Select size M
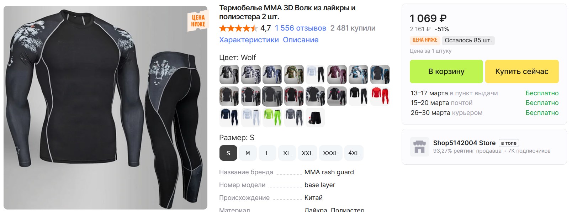Image resolution: width=572 pixels, height=212 pixels. (x=248, y=153)
